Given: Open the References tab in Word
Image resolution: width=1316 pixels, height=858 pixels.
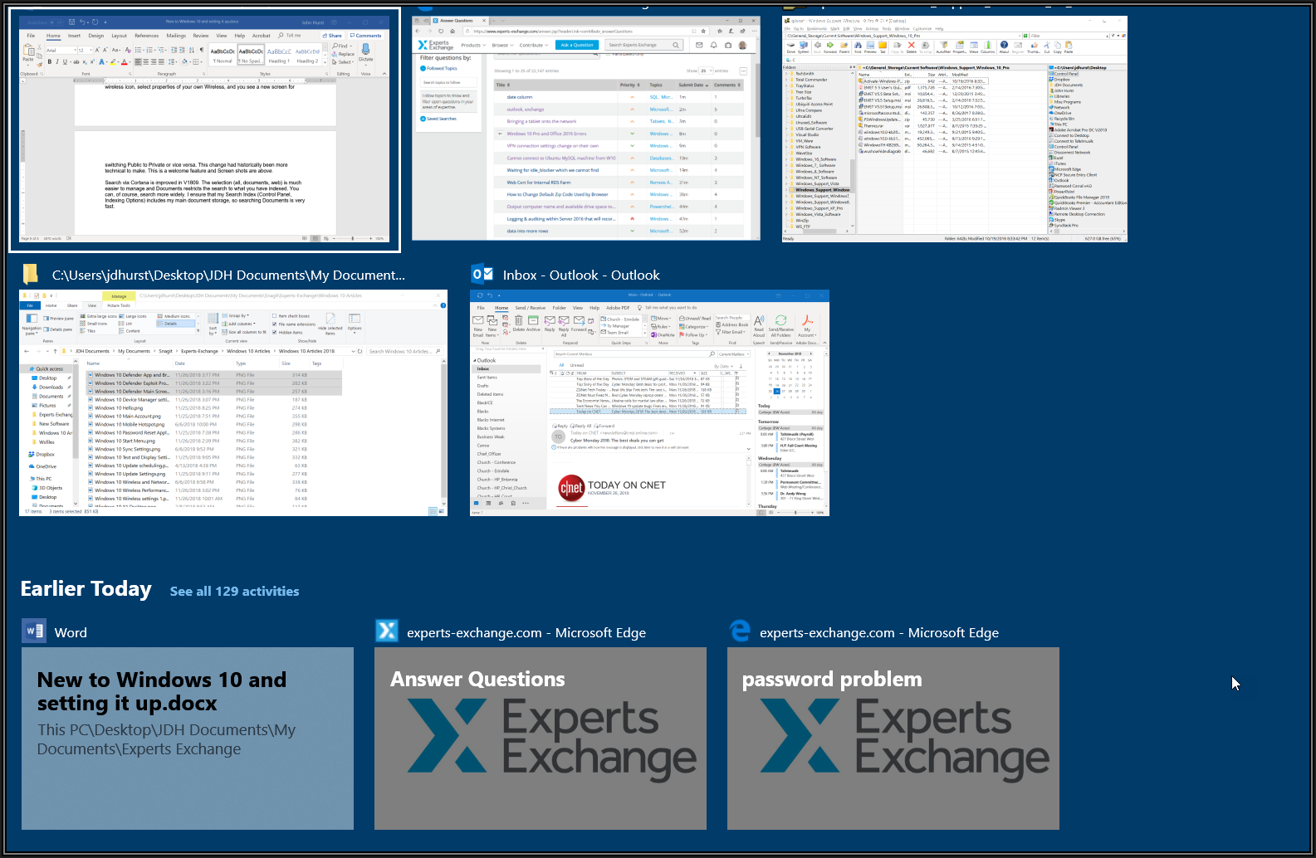Looking at the screenshot, I should 147,36.
